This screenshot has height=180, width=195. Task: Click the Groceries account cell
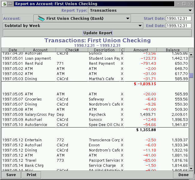(33, 99)
